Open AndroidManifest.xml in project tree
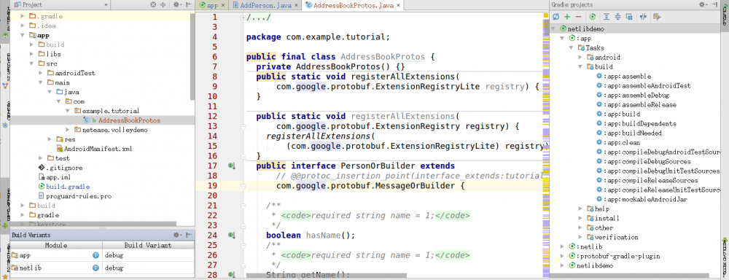Image resolution: width=729 pixels, height=280 pixels. 94,149
